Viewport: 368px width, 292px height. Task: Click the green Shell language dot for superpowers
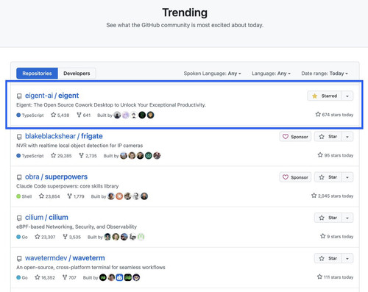(x=18, y=196)
